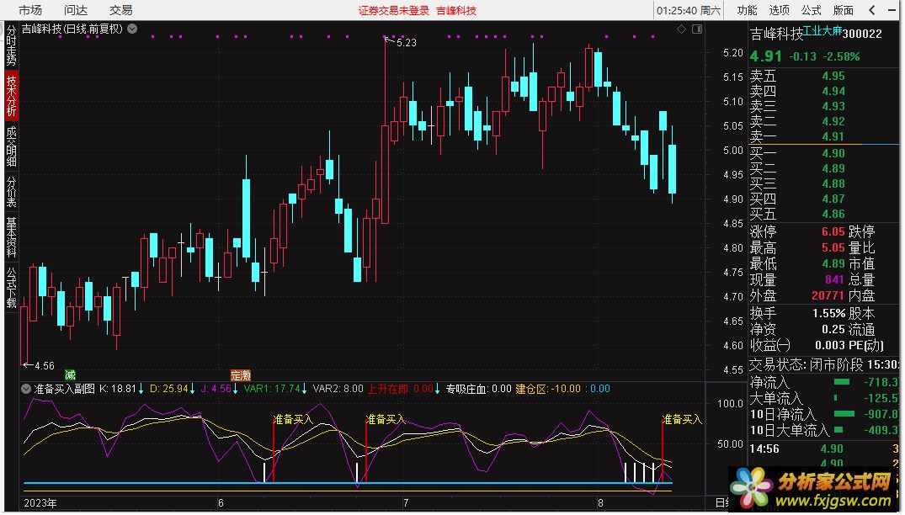Click the 工业大麻 sector link
Viewport: 905px width, 515px height.
tap(822, 31)
